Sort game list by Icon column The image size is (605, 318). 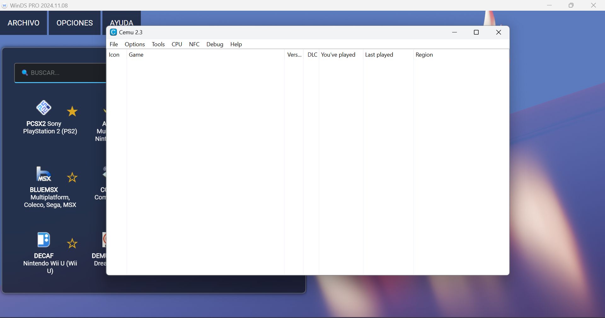[117, 55]
